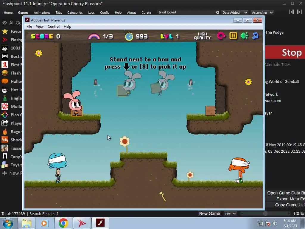Click the stopwatch timer icon

(129, 36)
